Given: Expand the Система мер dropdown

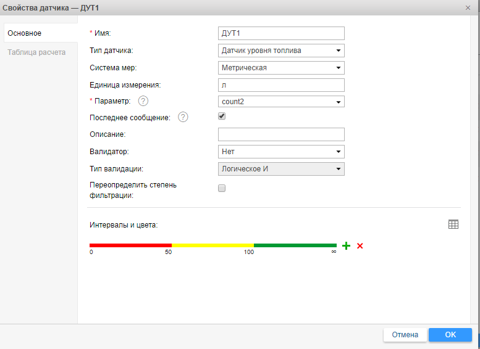Looking at the screenshot, I should point(281,68).
